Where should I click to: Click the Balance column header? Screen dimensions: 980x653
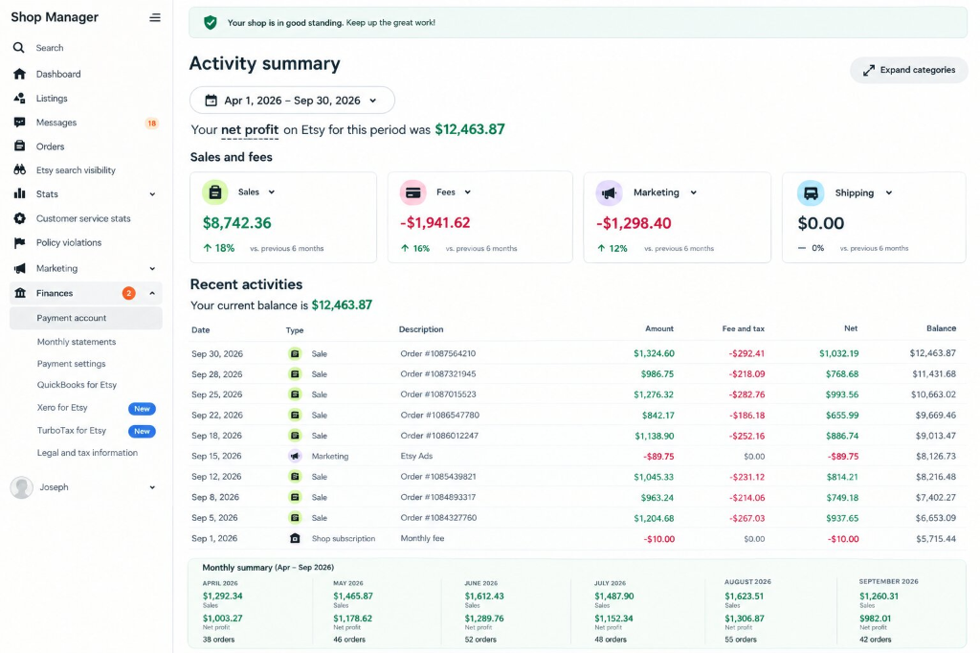point(942,328)
